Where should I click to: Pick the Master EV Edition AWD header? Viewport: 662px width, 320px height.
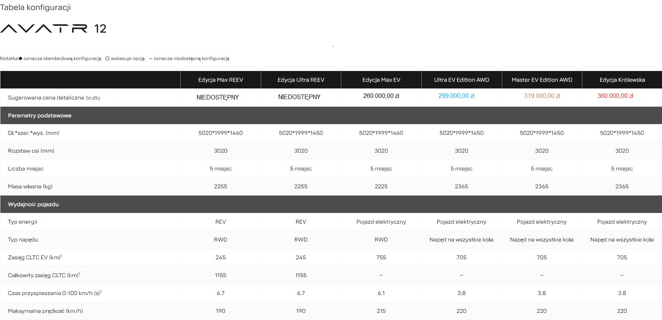pyautogui.click(x=542, y=80)
